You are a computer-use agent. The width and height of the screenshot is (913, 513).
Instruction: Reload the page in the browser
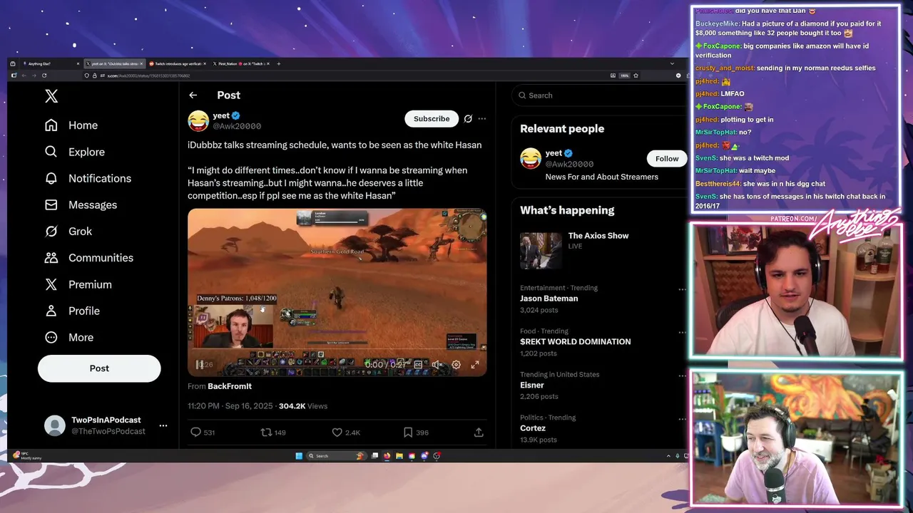44,76
